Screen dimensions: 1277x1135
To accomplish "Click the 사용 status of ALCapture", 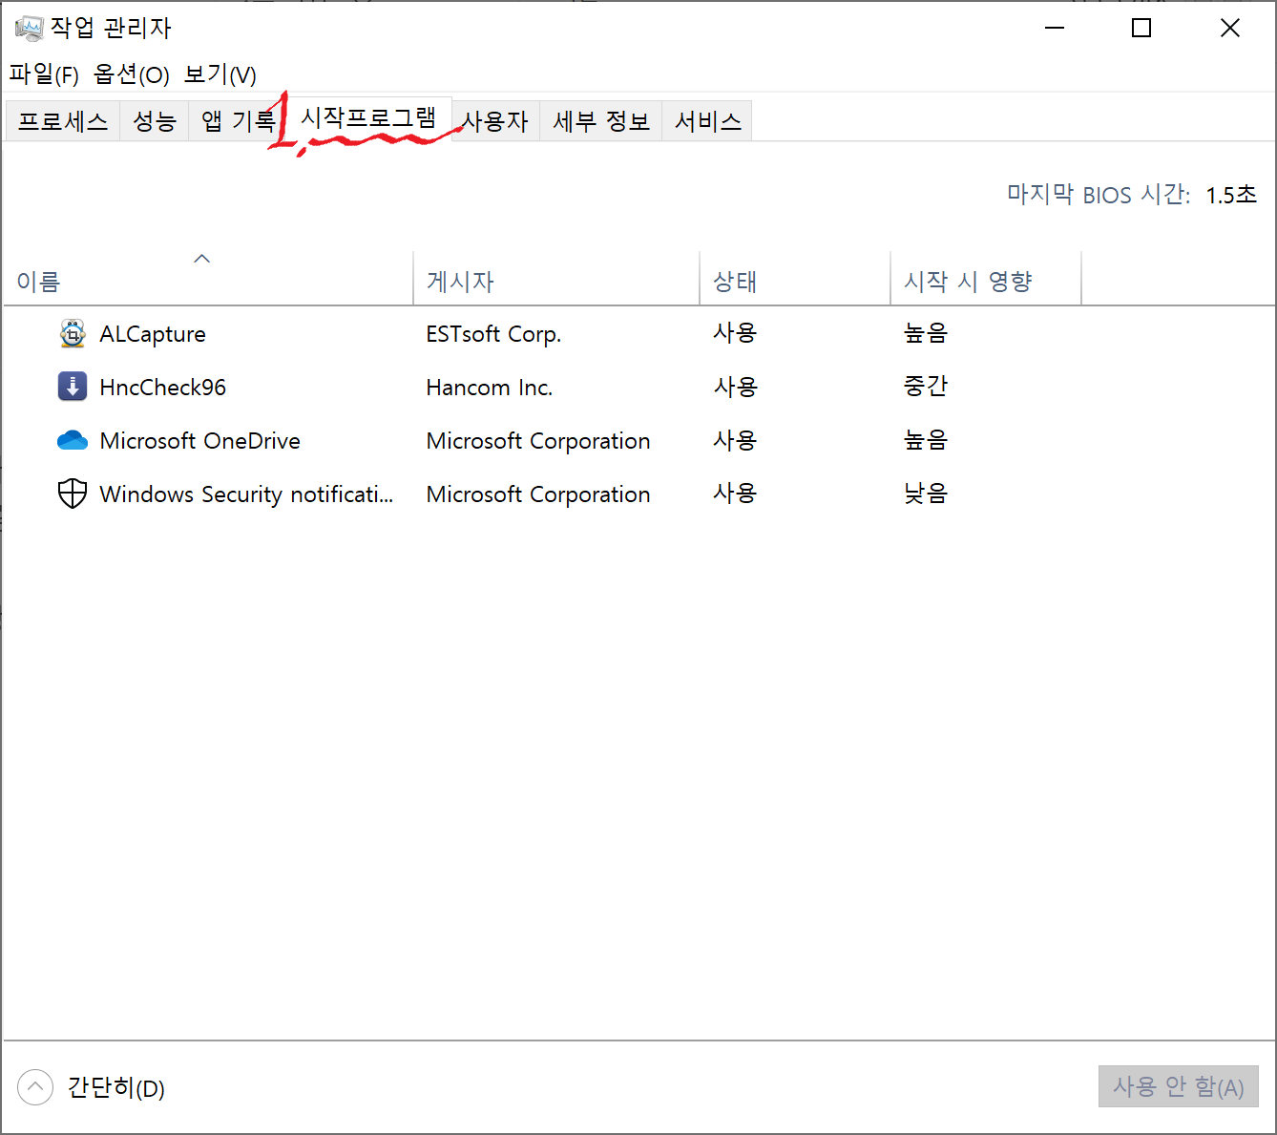I will click(x=735, y=333).
